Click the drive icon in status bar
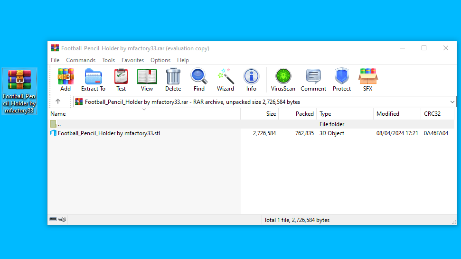461x259 pixels. pos(53,219)
